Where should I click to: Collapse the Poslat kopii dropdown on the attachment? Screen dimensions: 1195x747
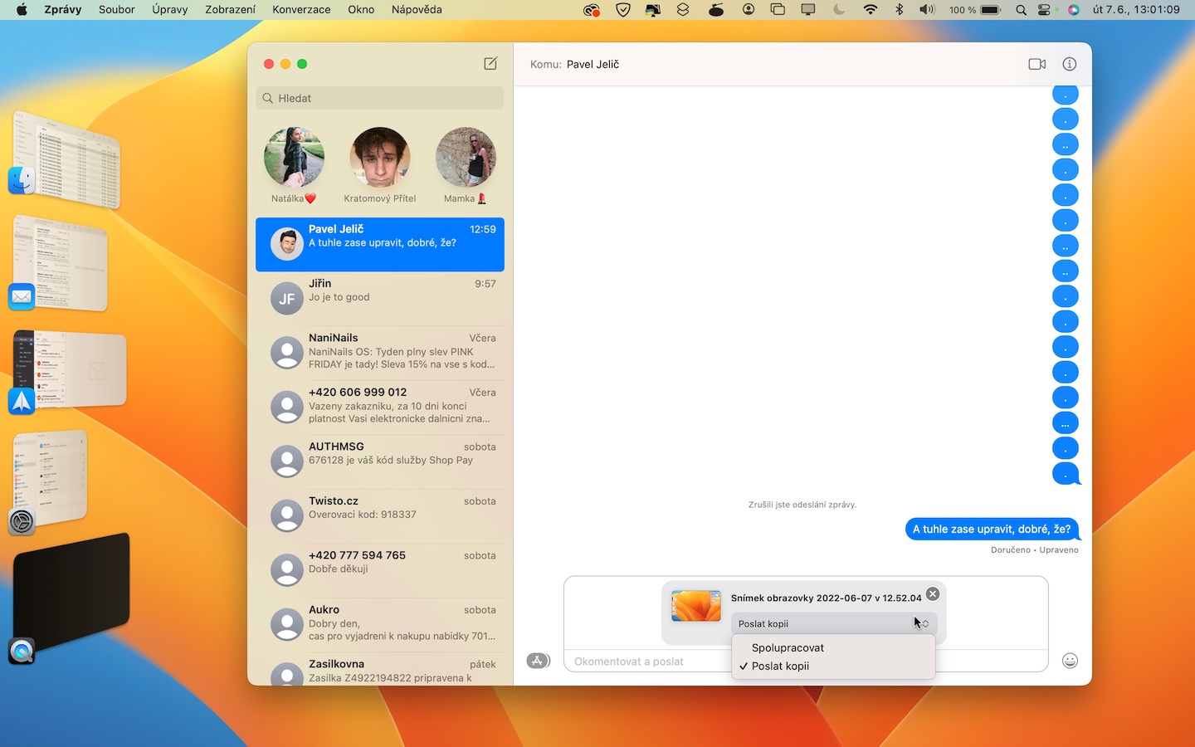point(834,623)
